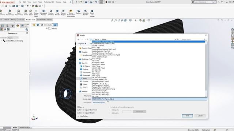Image resolution: width=234 pixels, height=131 pixels.
Task: Open the Options gear icon in top toolbar
Action: tap(113, 2)
